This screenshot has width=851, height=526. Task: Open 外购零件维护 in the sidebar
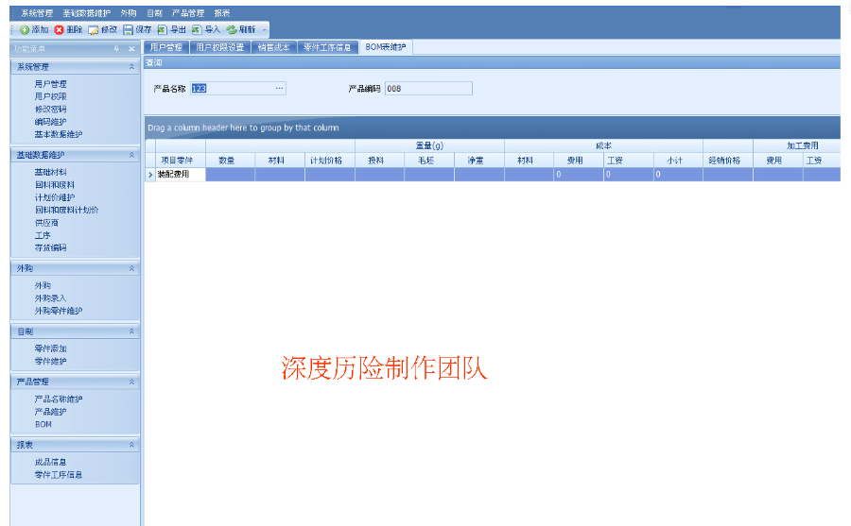click(59, 311)
